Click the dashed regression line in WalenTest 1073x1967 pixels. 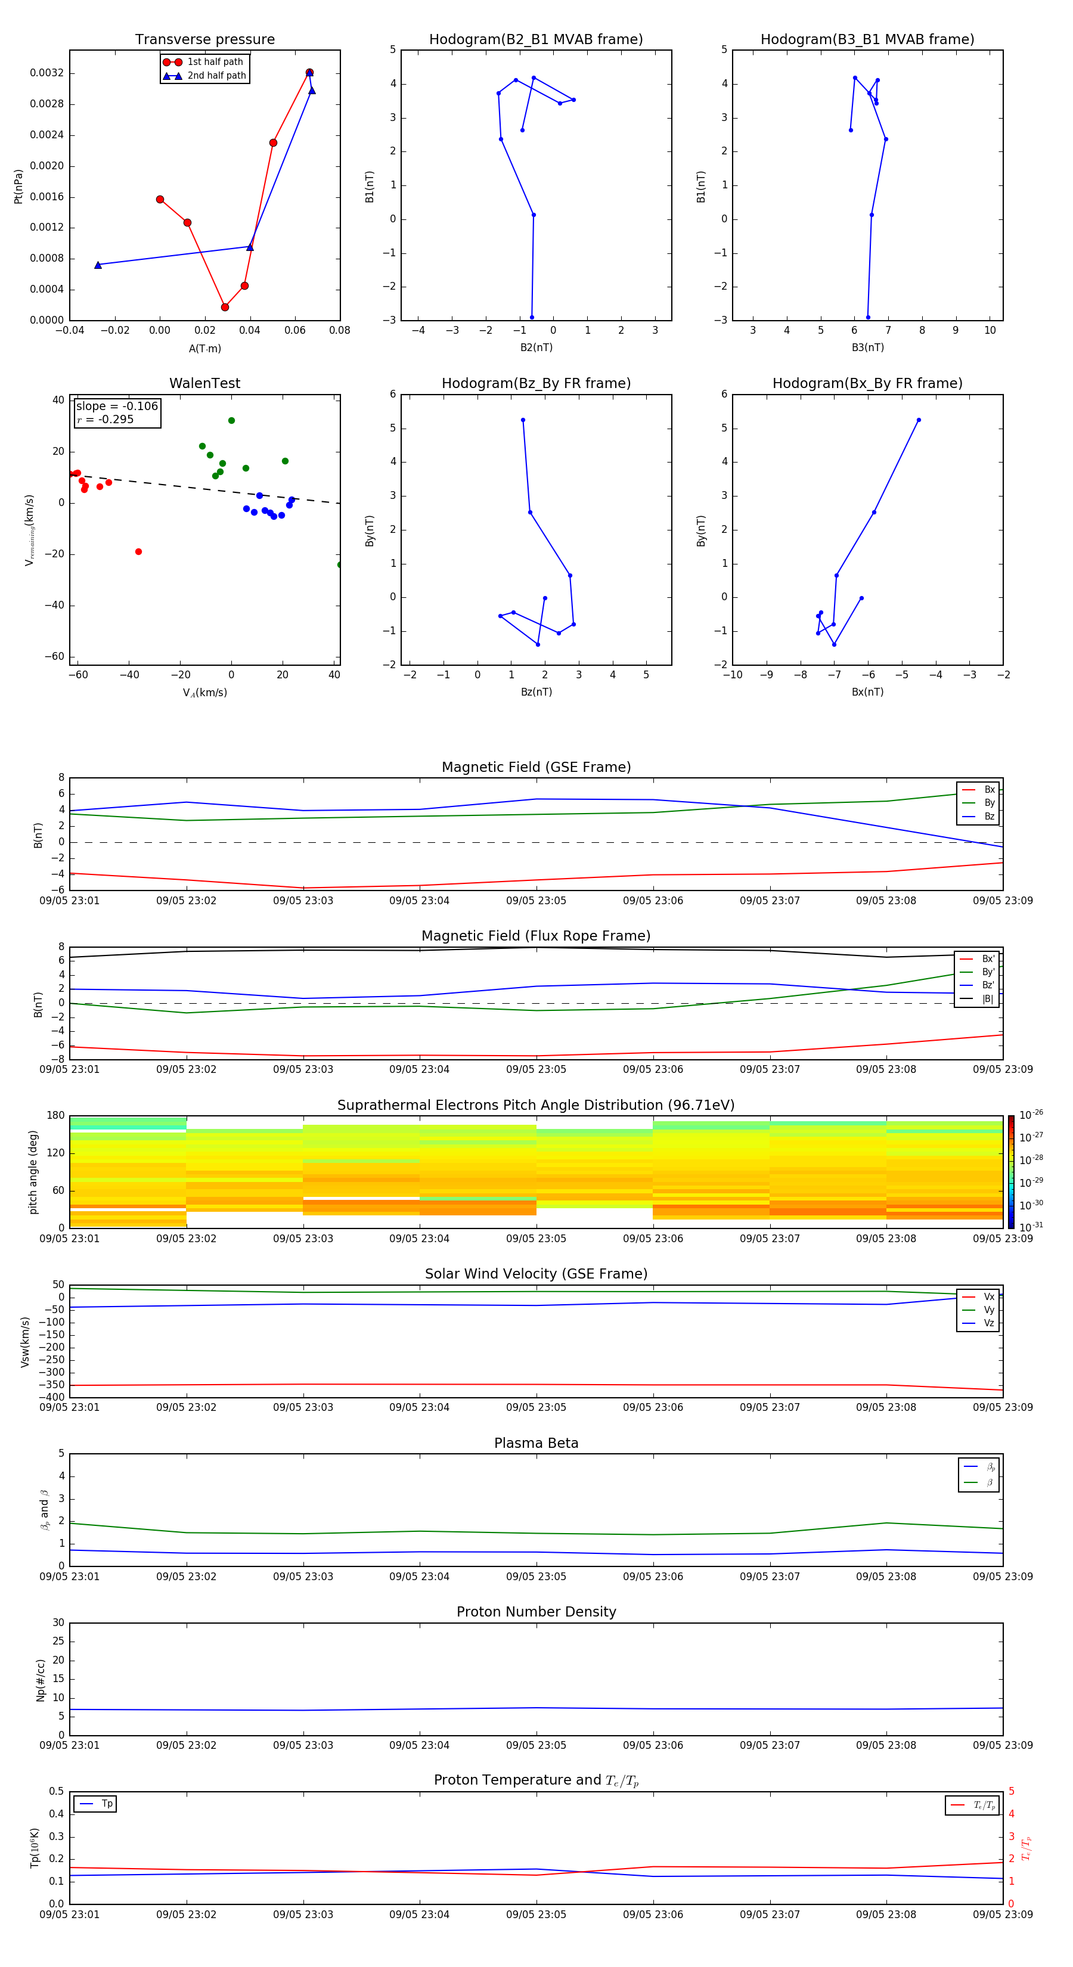pos(204,488)
